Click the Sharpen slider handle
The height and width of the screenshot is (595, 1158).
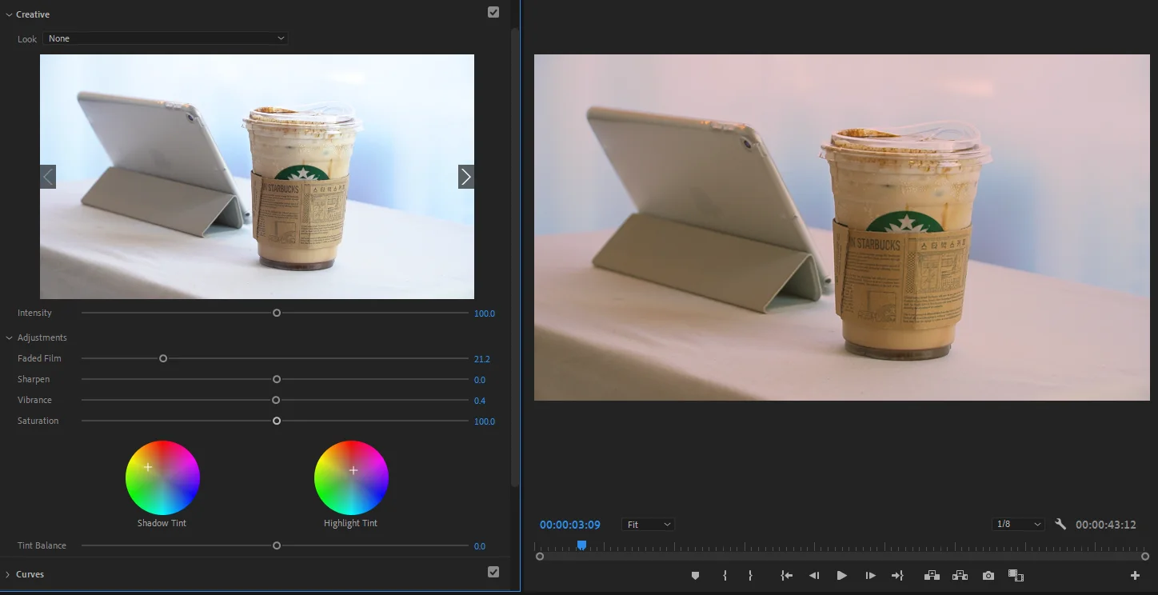tap(277, 379)
